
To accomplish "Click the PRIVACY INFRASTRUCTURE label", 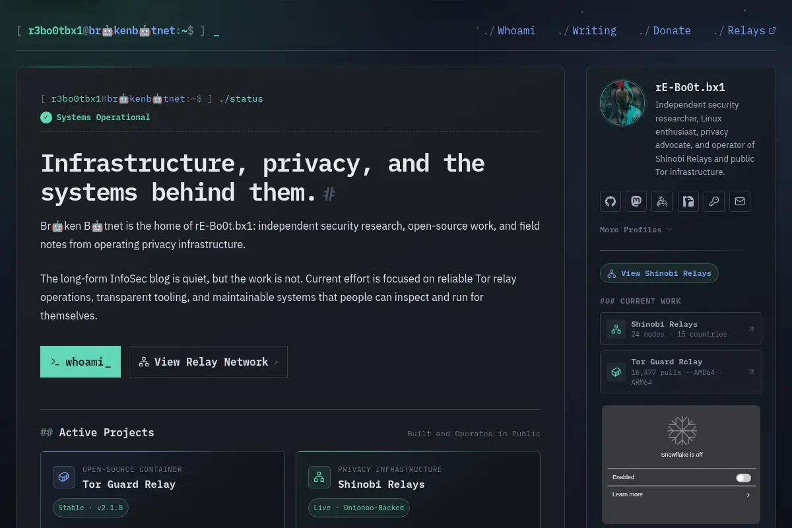I will click(x=390, y=469).
